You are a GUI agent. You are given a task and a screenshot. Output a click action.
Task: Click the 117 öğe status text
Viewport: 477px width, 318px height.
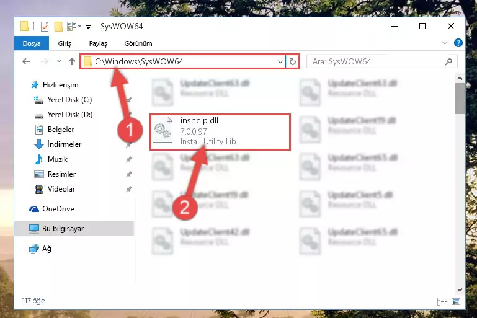click(x=33, y=301)
